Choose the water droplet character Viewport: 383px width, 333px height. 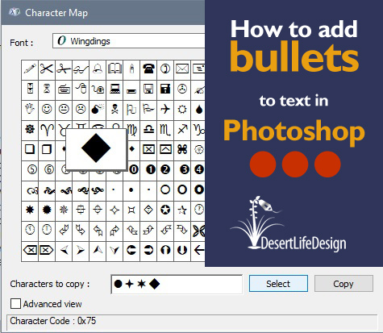click(x=198, y=109)
